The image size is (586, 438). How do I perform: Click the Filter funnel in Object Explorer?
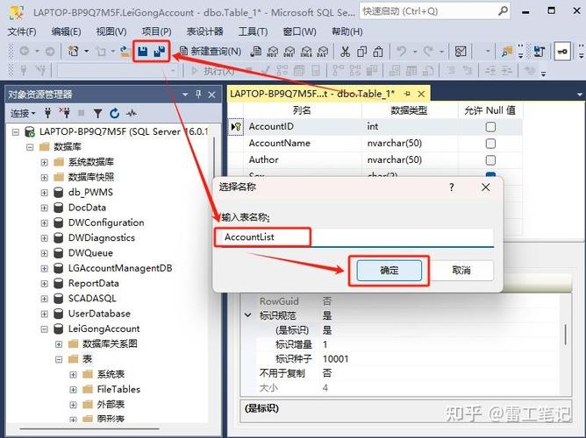point(97,113)
